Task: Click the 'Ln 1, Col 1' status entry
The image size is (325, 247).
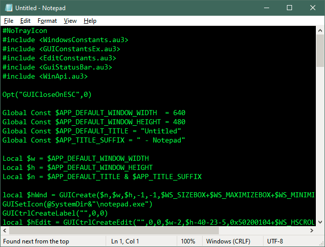Action: 125,241
